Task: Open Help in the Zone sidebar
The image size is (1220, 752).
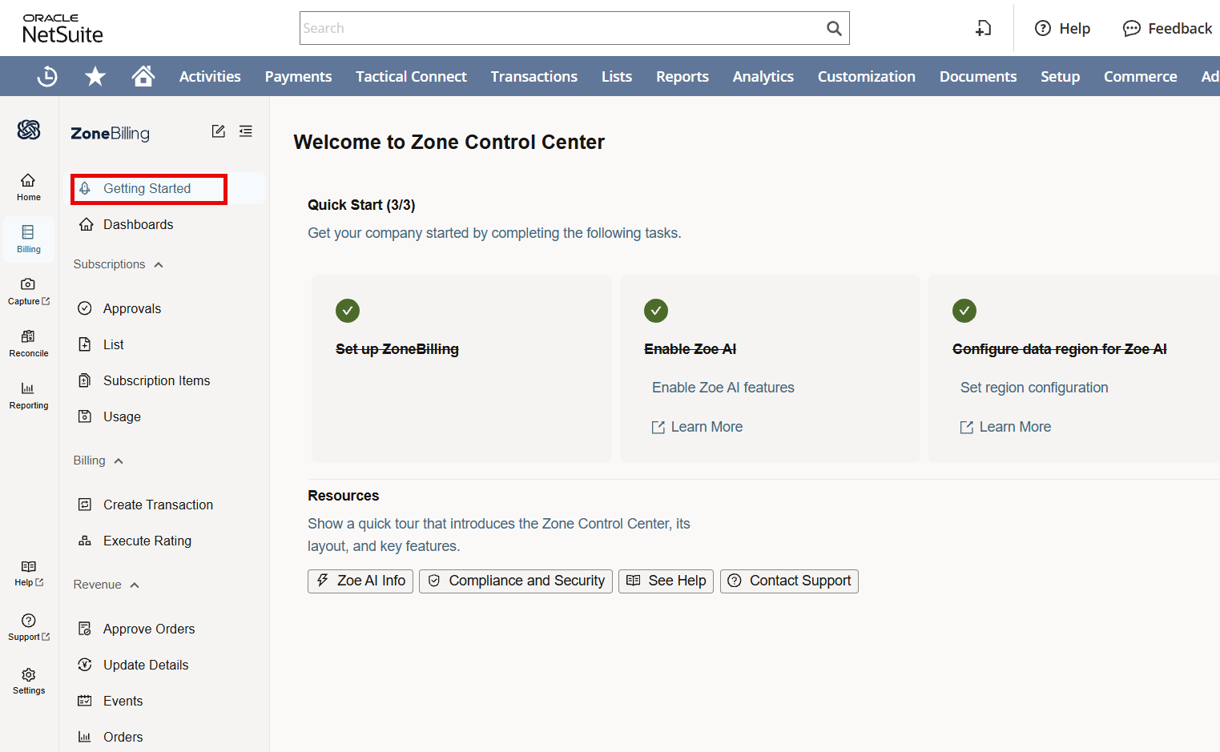Action: point(29,573)
